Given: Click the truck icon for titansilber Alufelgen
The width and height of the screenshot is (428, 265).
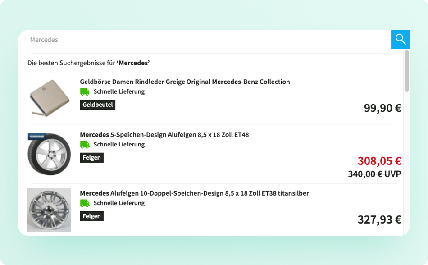Looking at the screenshot, I should [x=85, y=203].
